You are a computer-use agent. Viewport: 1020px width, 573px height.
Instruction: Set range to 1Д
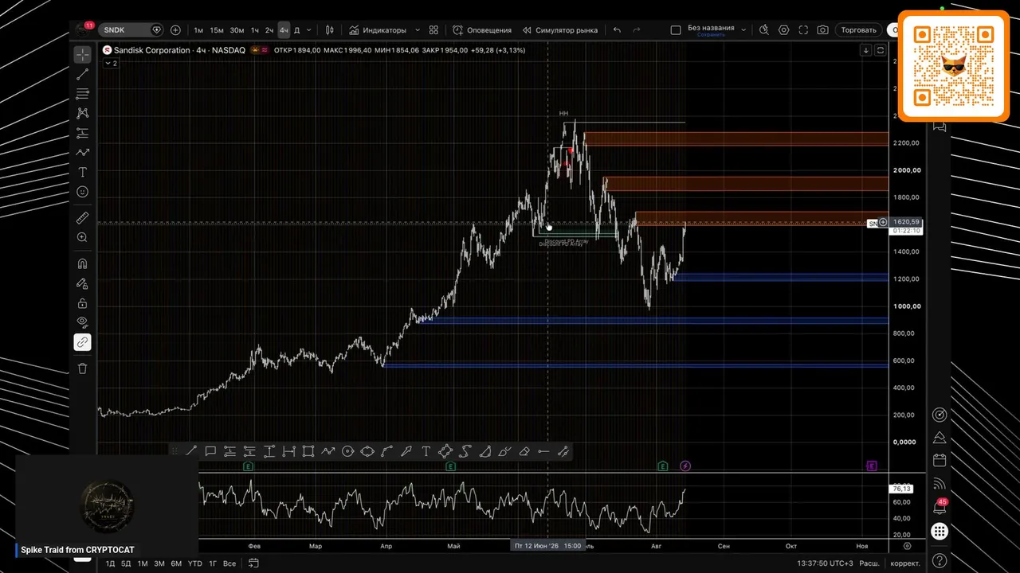coord(110,563)
